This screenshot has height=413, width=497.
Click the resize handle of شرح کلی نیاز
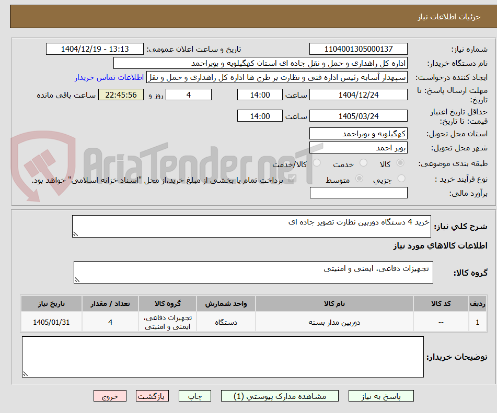coord(75,234)
